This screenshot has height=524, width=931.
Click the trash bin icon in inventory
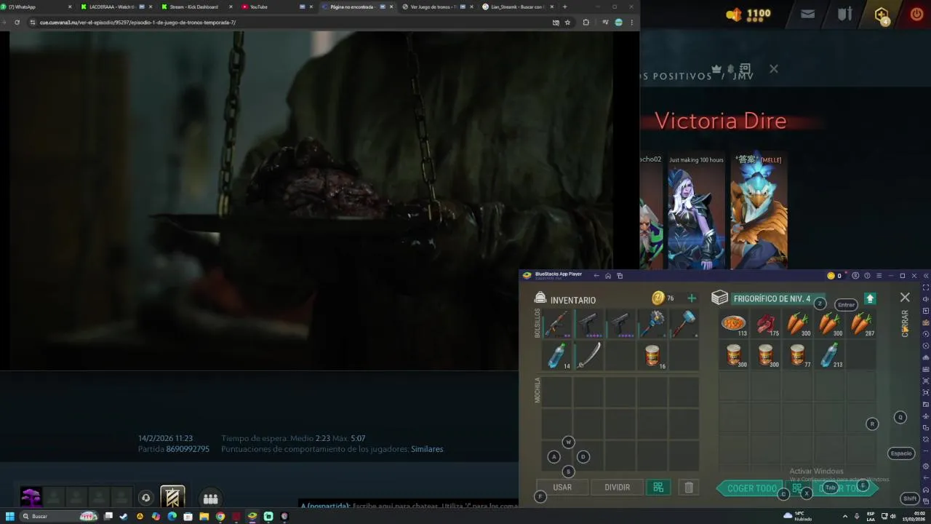[x=689, y=488]
